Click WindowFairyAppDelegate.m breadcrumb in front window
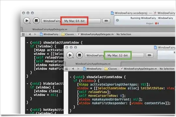The width and height of the screenshot is (176, 117). (139, 69)
